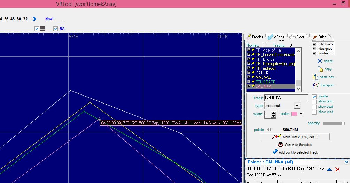Open the color dropdown arrow
Screen dimensions: 350x183
click(301, 114)
